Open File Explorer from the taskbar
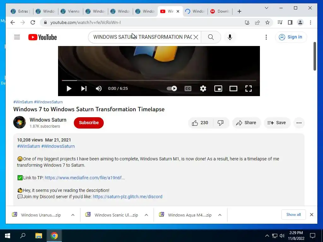The width and height of the screenshot is (323, 242). click(38, 236)
